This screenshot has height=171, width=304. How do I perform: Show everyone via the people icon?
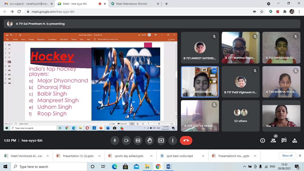273,141
